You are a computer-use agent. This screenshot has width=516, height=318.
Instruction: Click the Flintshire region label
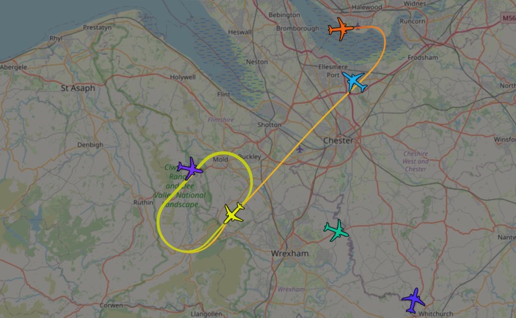pyautogui.click(x=220, y=120)
